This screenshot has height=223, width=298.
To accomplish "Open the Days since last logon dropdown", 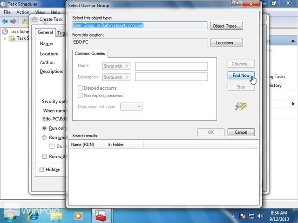I will [131, 106].
